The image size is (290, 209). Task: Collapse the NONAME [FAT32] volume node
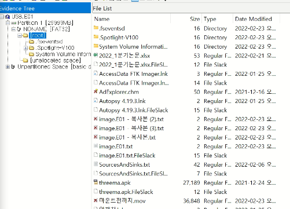click(x=13, y=29)
